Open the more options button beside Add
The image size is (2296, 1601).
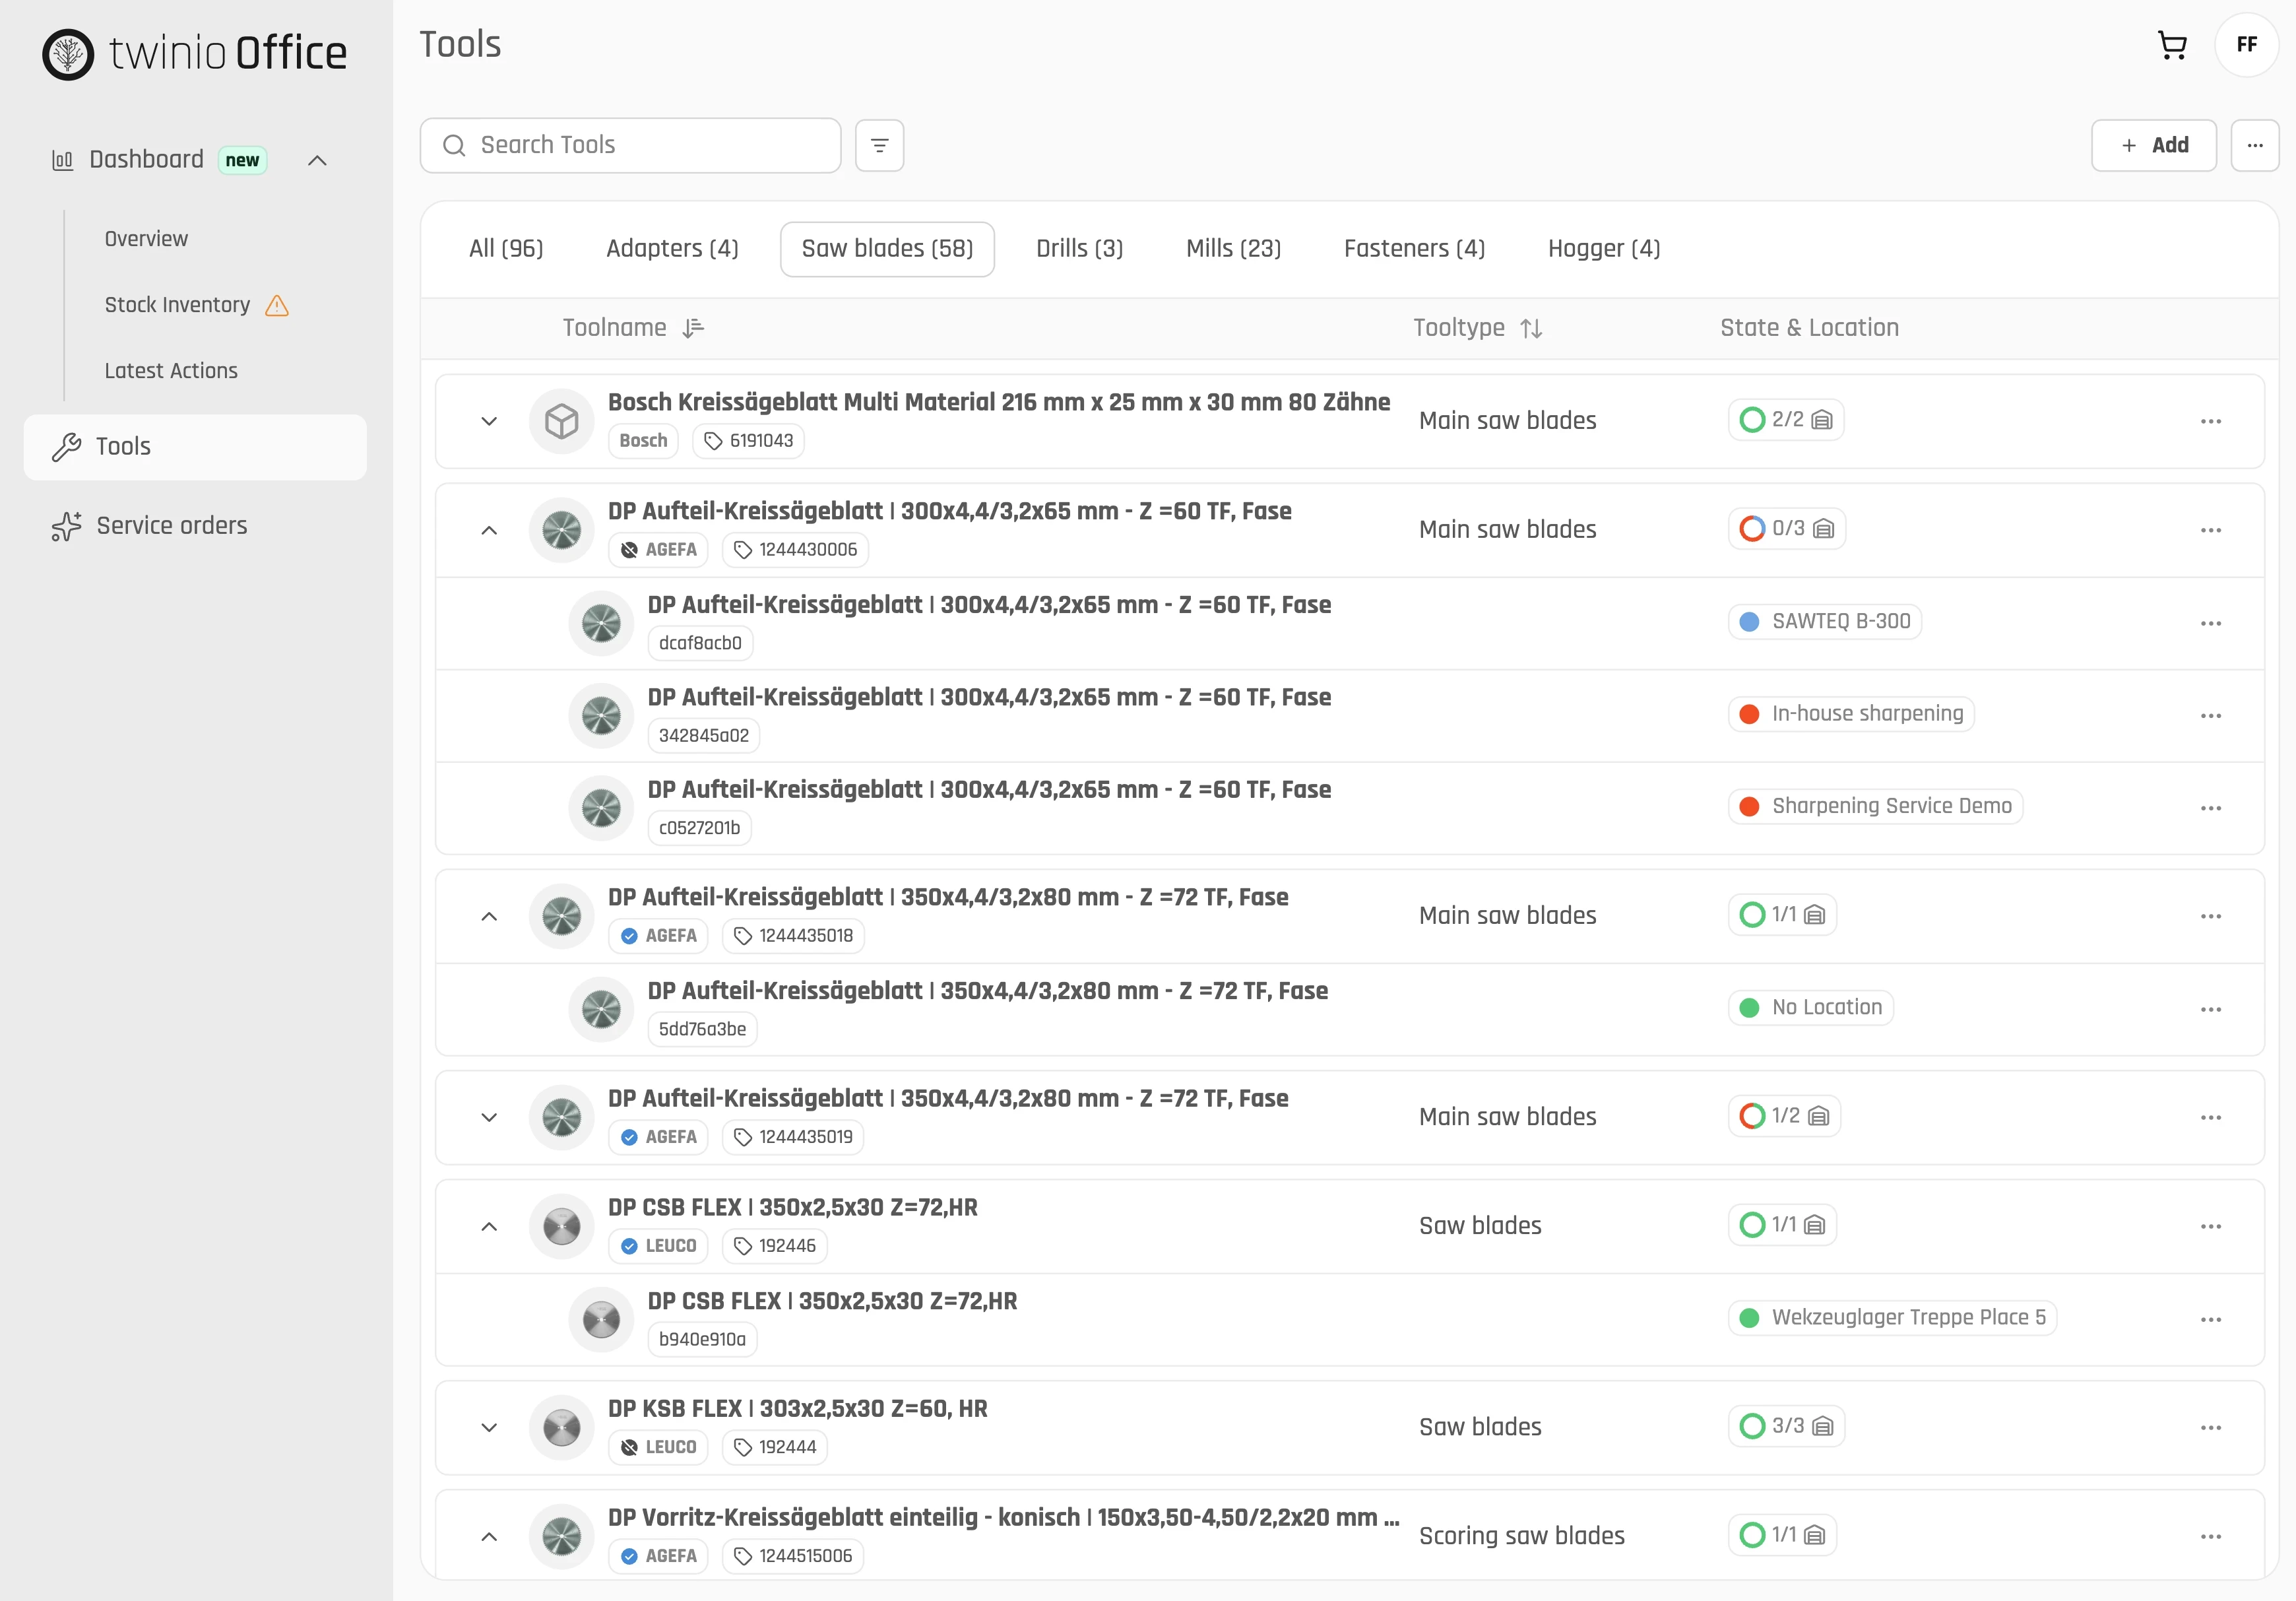click(x=2254, y=146)
